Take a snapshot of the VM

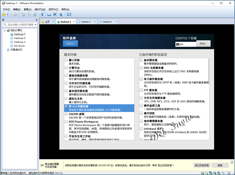(x=23, y=15)
